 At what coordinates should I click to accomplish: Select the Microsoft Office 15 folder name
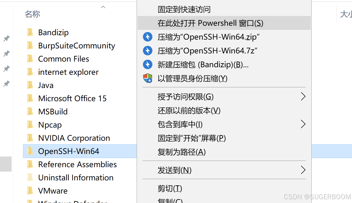pos(72,98)
